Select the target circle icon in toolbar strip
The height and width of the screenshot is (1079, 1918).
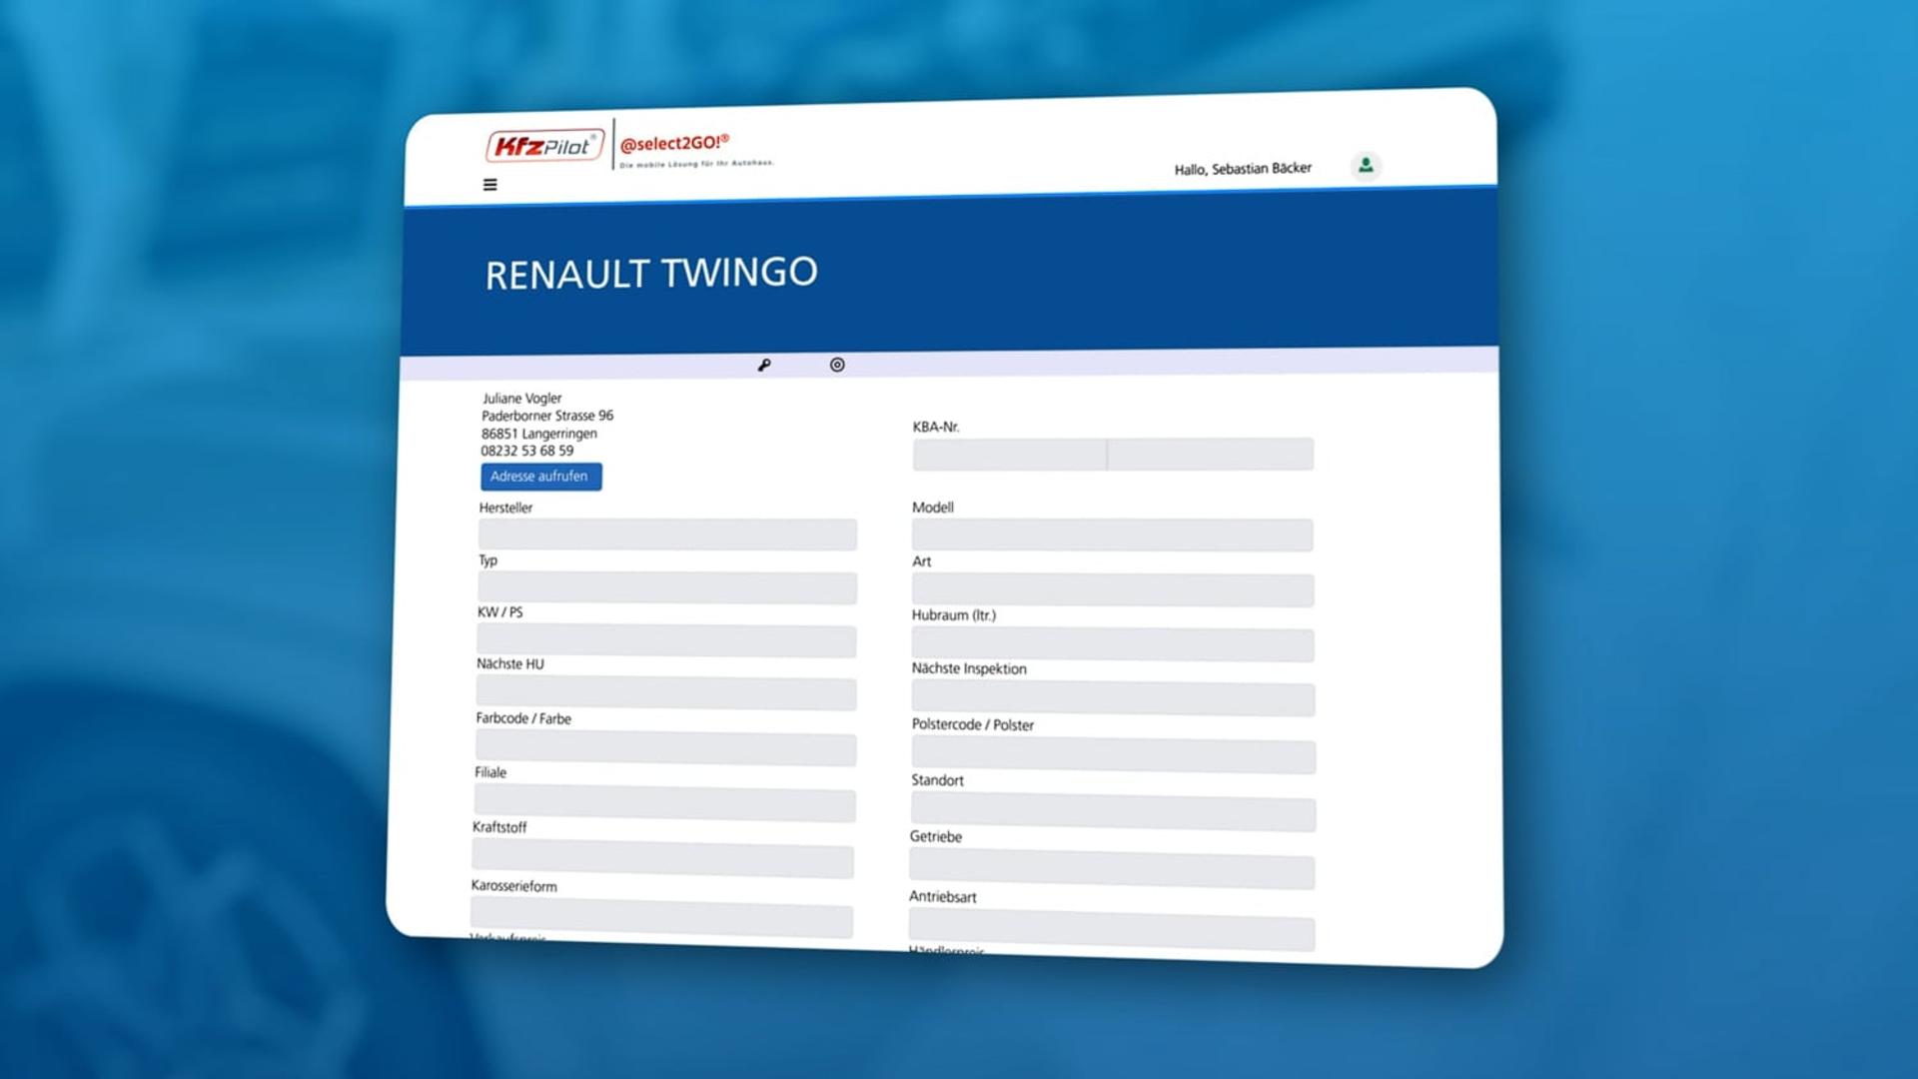point(837,365)
